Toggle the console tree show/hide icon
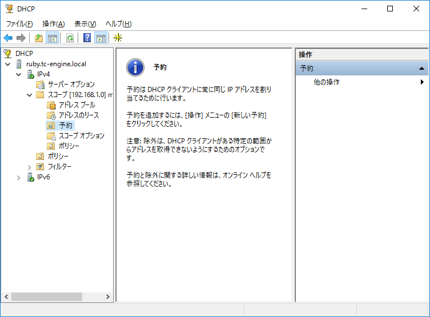 click(x=52, y=38)
